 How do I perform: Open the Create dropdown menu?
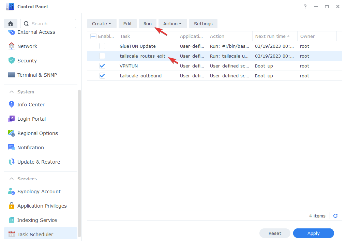102,24
